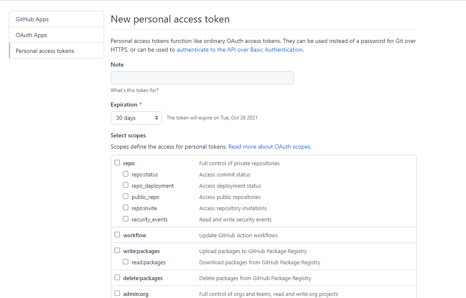Screen dimensions: 466x298
Task: Check the read:packages scope
Action: (125, 261)
